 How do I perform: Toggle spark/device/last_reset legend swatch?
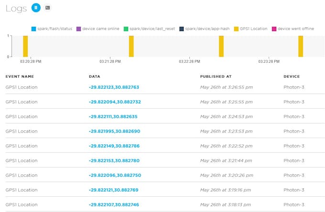click(x=126, y=29)
